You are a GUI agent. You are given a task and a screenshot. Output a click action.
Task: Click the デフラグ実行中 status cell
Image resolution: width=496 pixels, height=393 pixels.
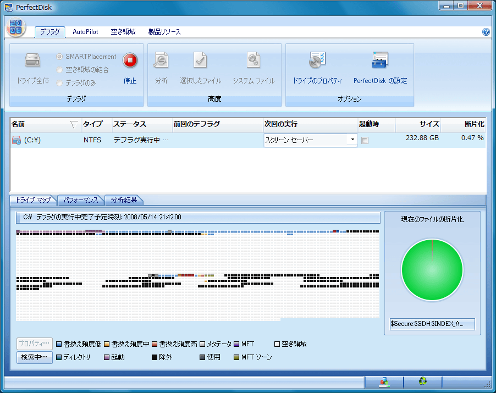(141, 140)
